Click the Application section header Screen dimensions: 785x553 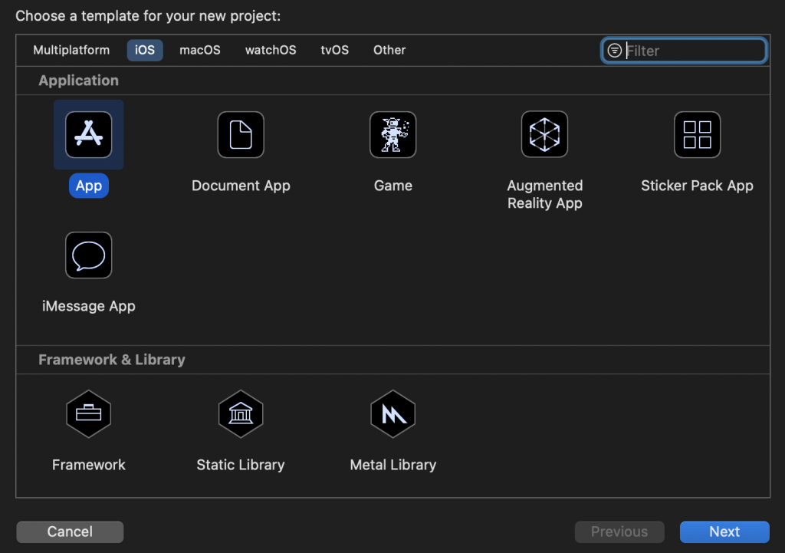click(79, 81)
